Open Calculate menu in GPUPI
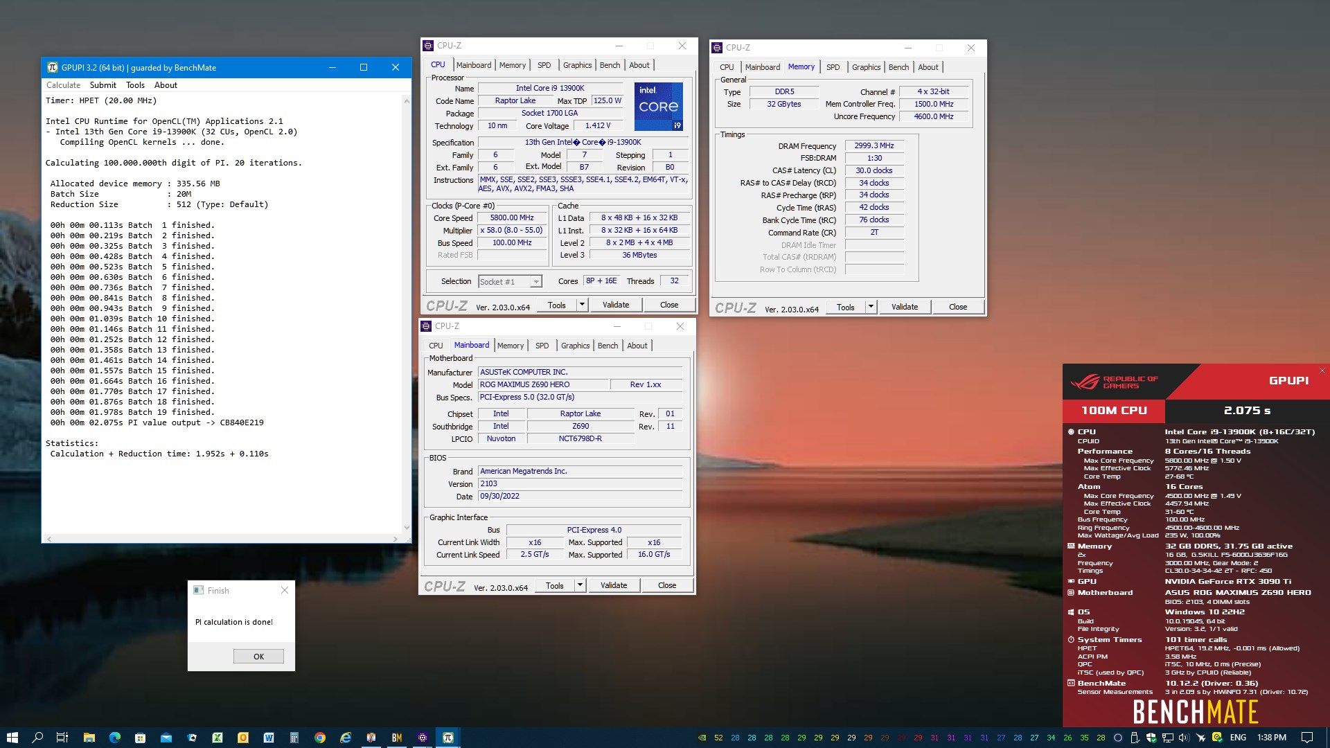This screenshot has width=1330, height=748. point(63,85)
